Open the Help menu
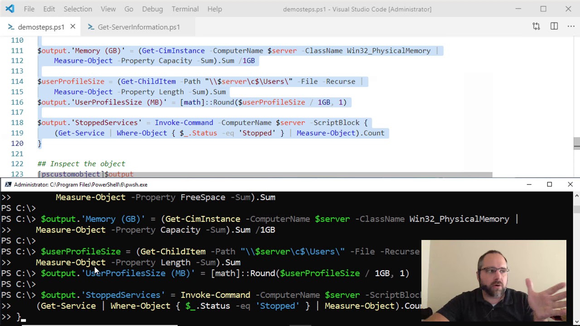 click(214, 9)
